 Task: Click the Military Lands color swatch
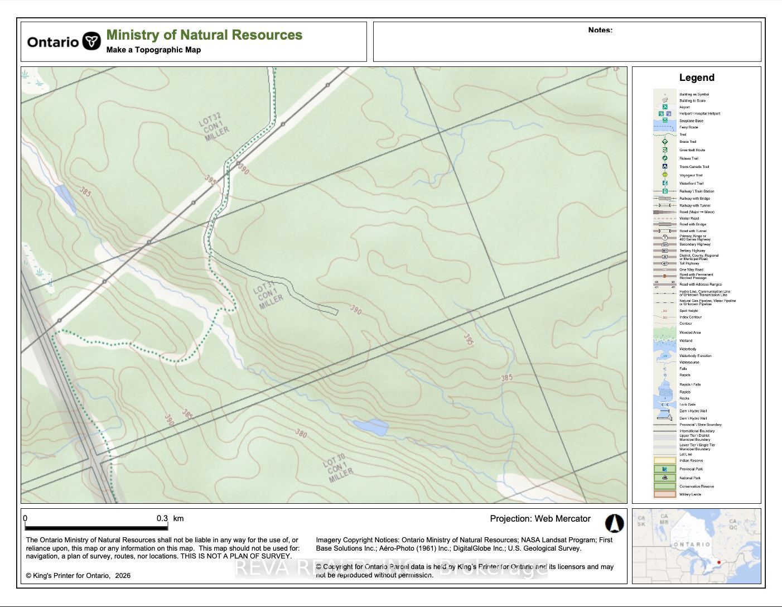coord(665,494)
